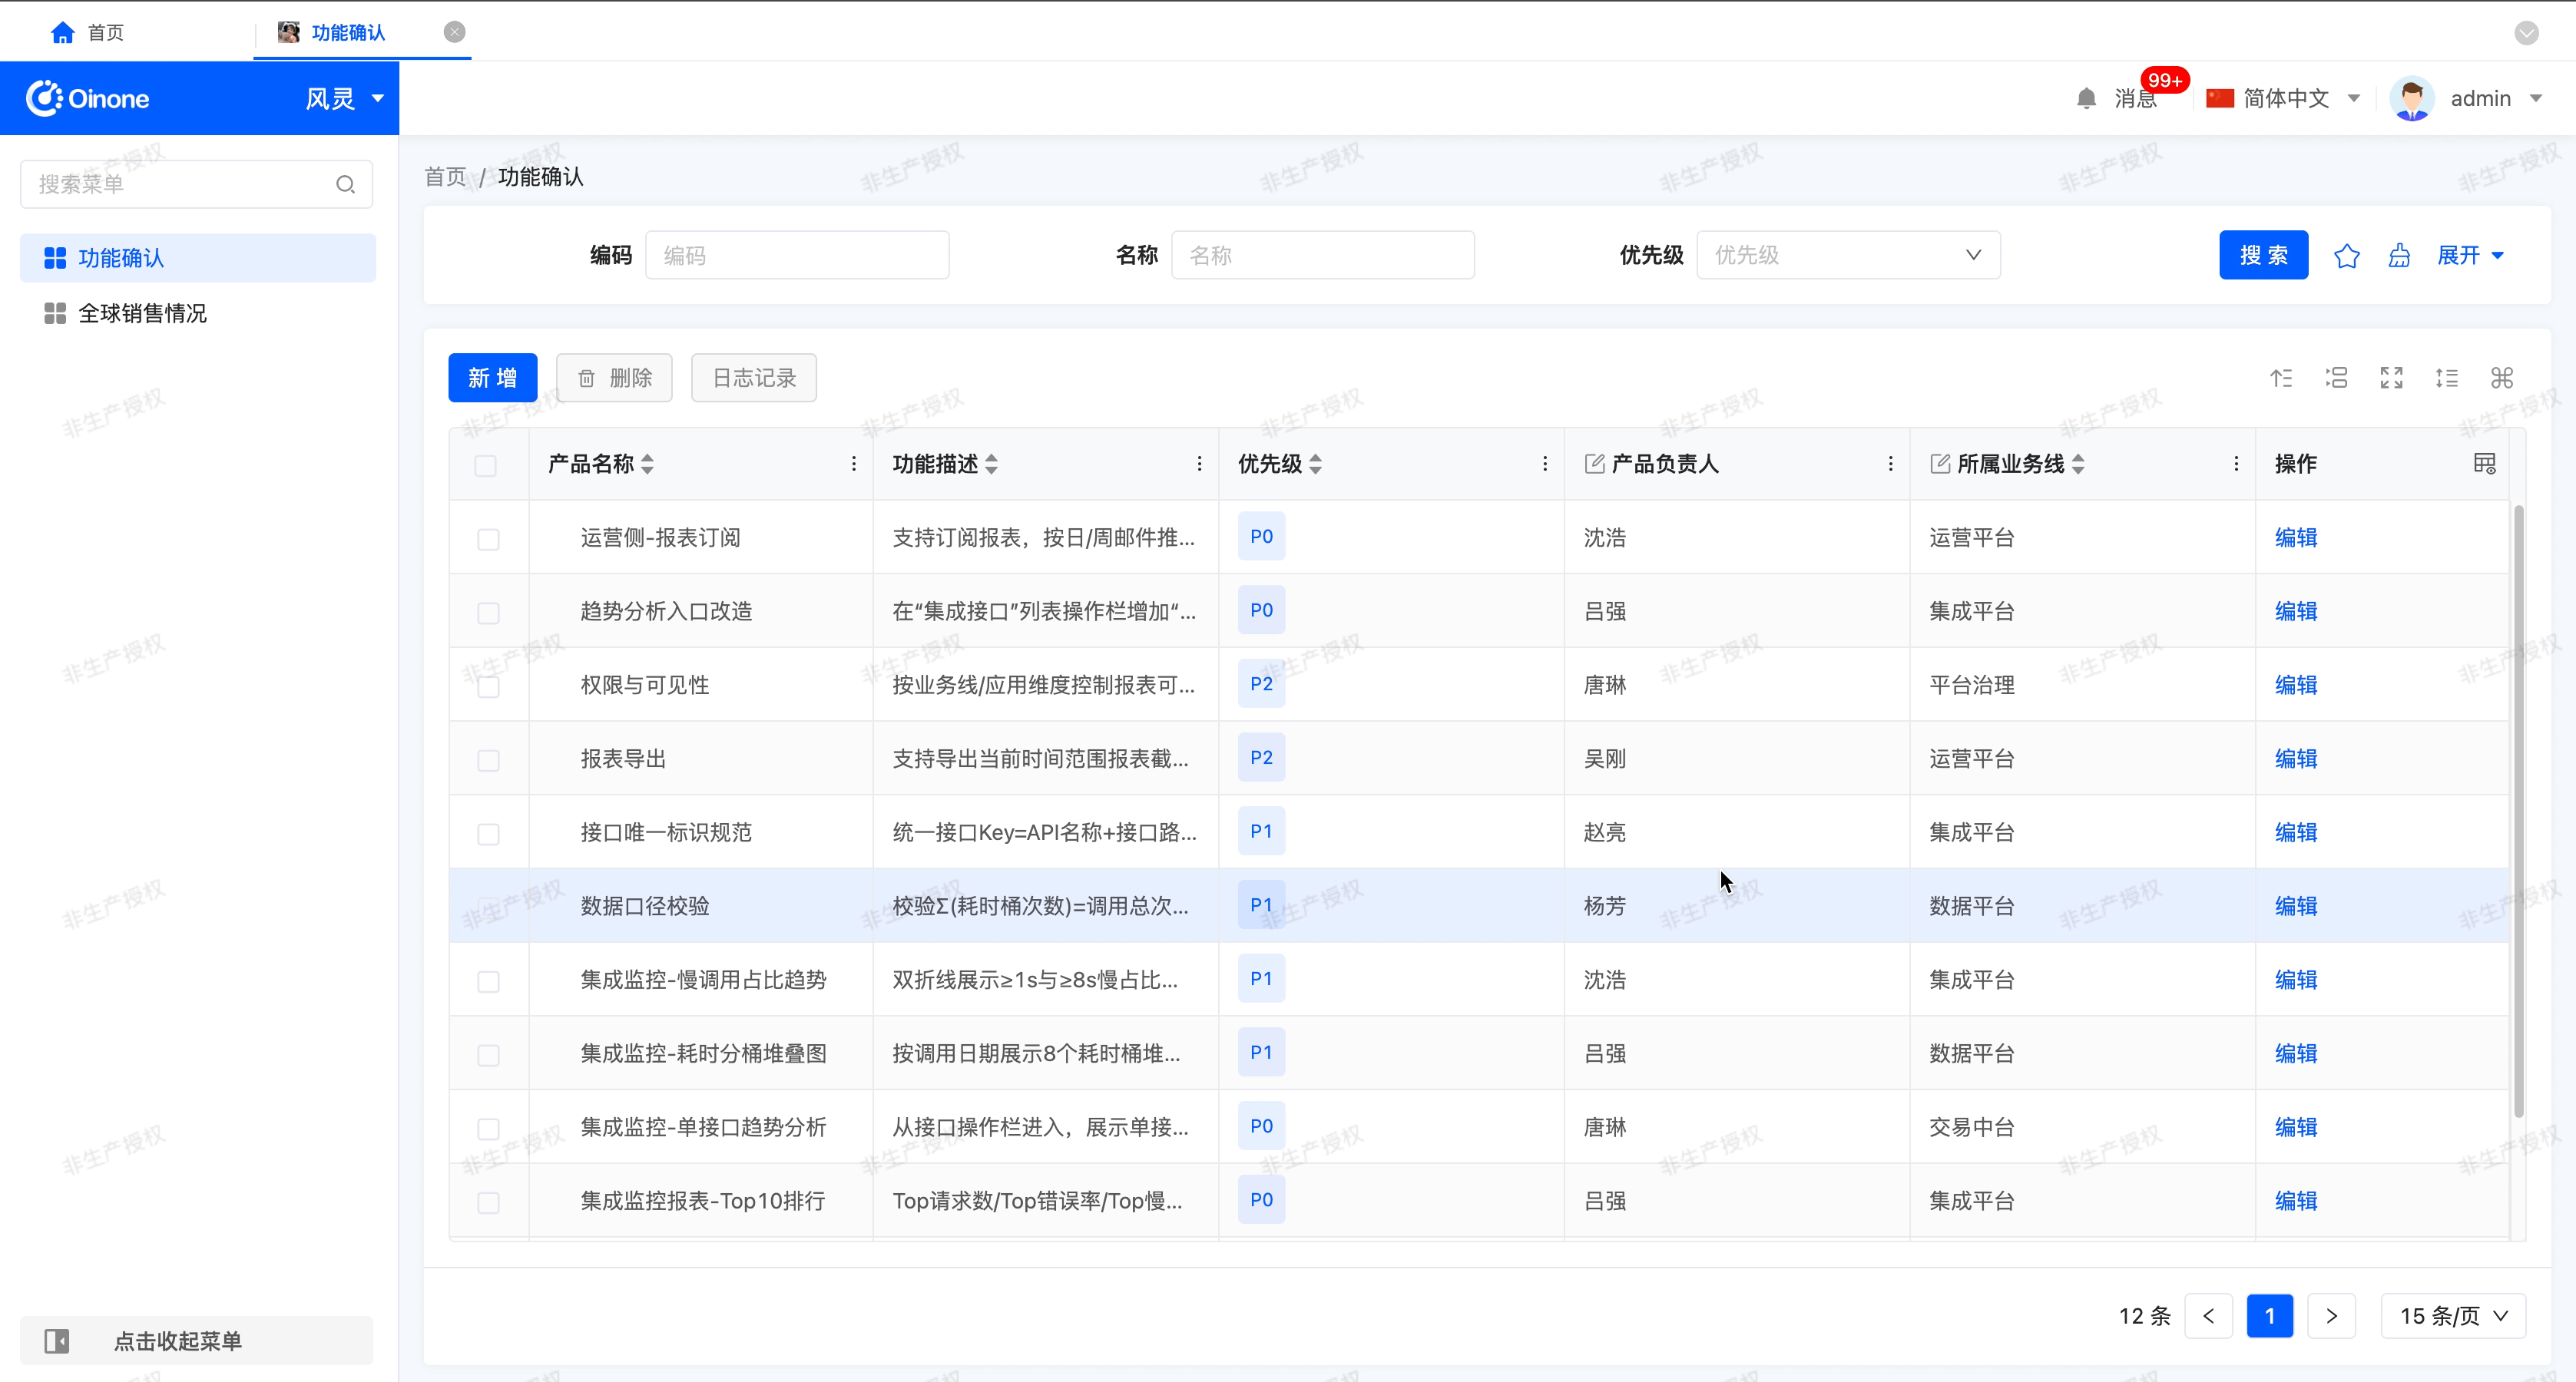Switch to the 首页 tab
Viewport: 2576px width, 1382px height.
(88, 32)
